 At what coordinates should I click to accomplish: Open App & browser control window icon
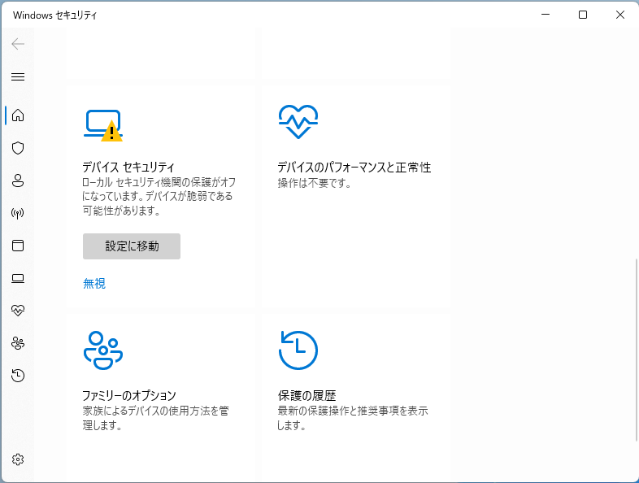coord(18,246)
